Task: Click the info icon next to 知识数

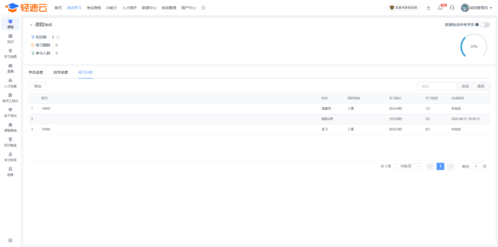Action: pos(58,37)
